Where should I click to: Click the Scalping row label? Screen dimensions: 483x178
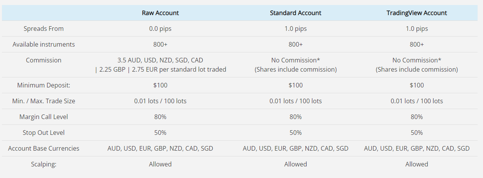[x=44, y=164]
